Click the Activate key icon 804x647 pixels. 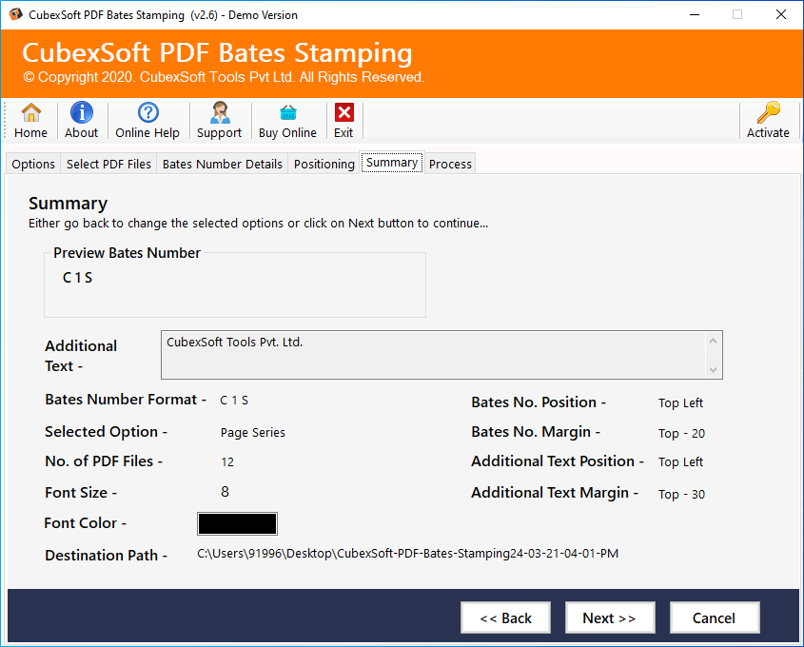click(x=768, y=113)
